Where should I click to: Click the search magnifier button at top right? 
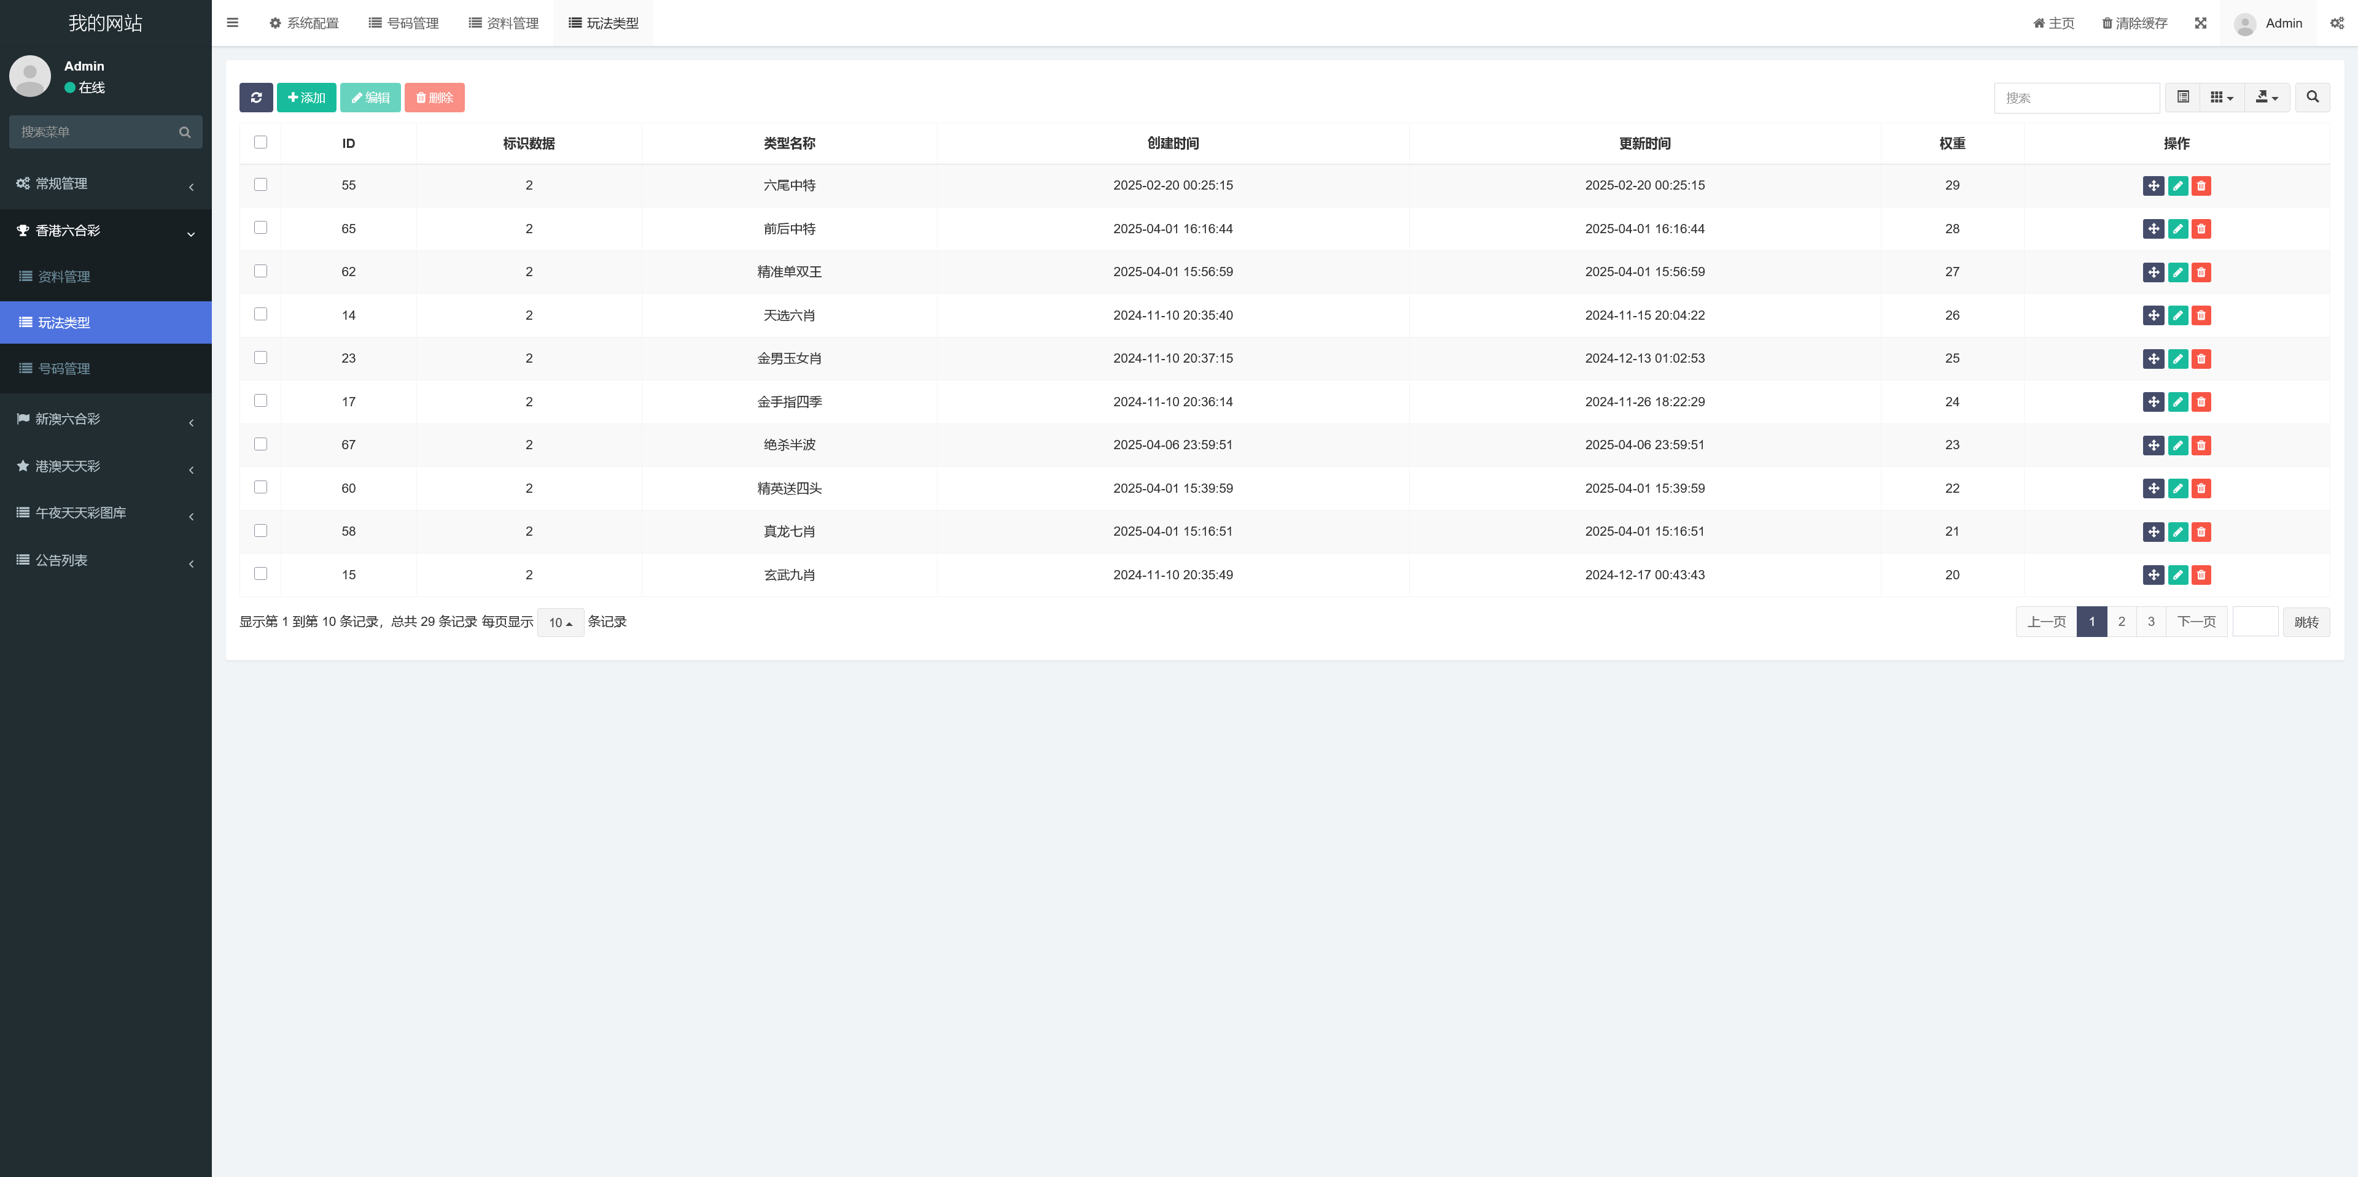pos(2312,98)
